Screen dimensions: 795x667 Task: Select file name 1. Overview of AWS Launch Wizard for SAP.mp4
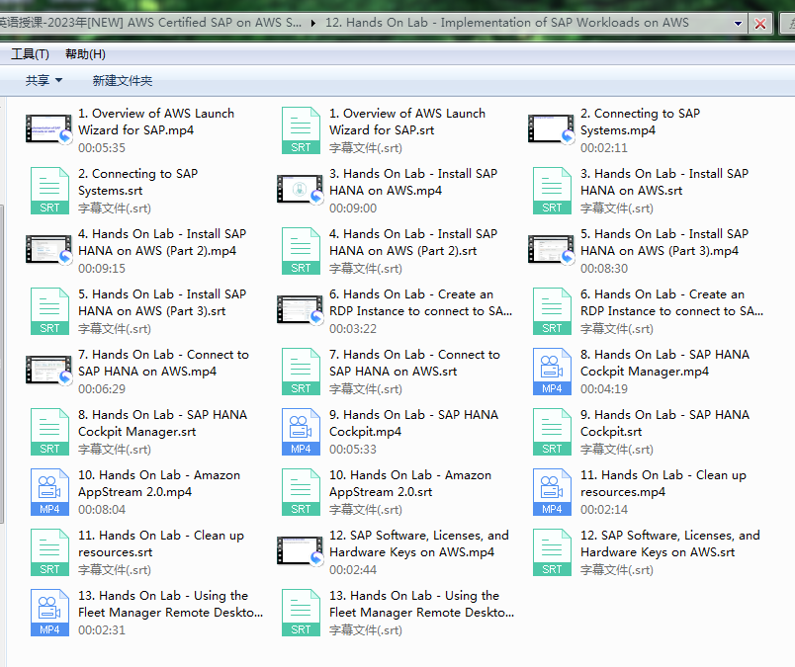pos(156,122)
